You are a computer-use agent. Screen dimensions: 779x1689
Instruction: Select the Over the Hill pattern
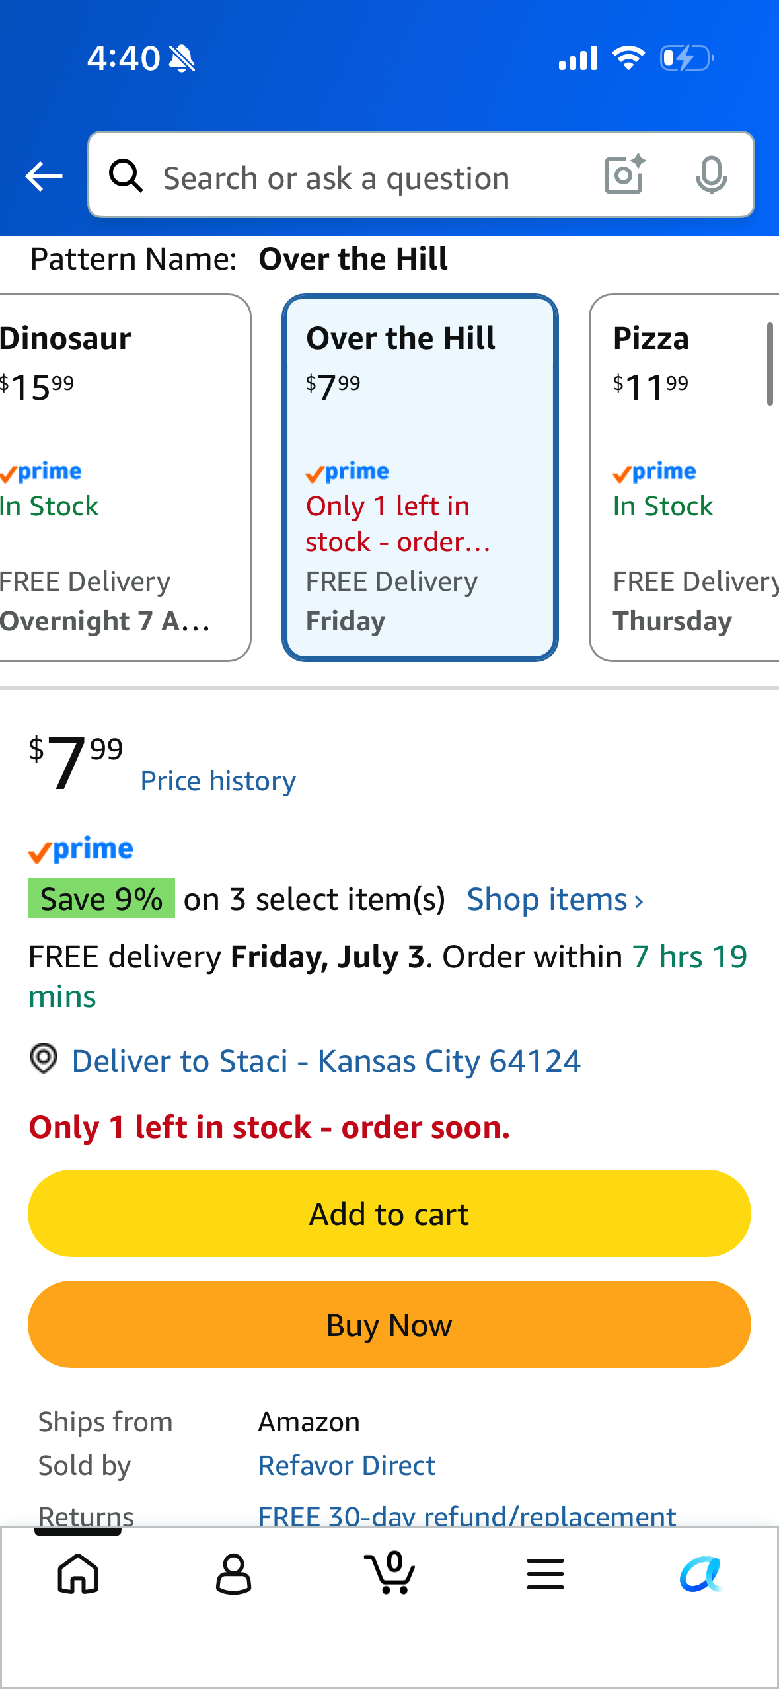(x=420, y=478)
